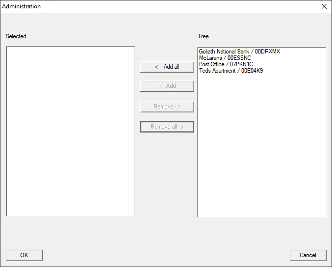Viewport: 332px width, 267px height.
Task: Click the code 00E04K9 in the list
Action: click(252, 71)
